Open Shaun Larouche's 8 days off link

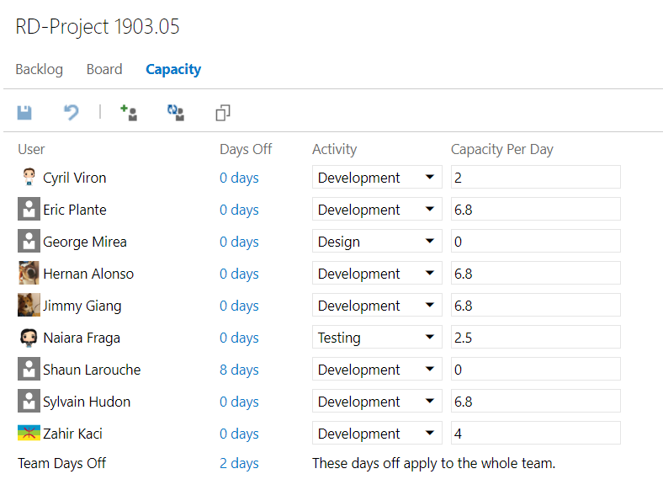(239, 370)
